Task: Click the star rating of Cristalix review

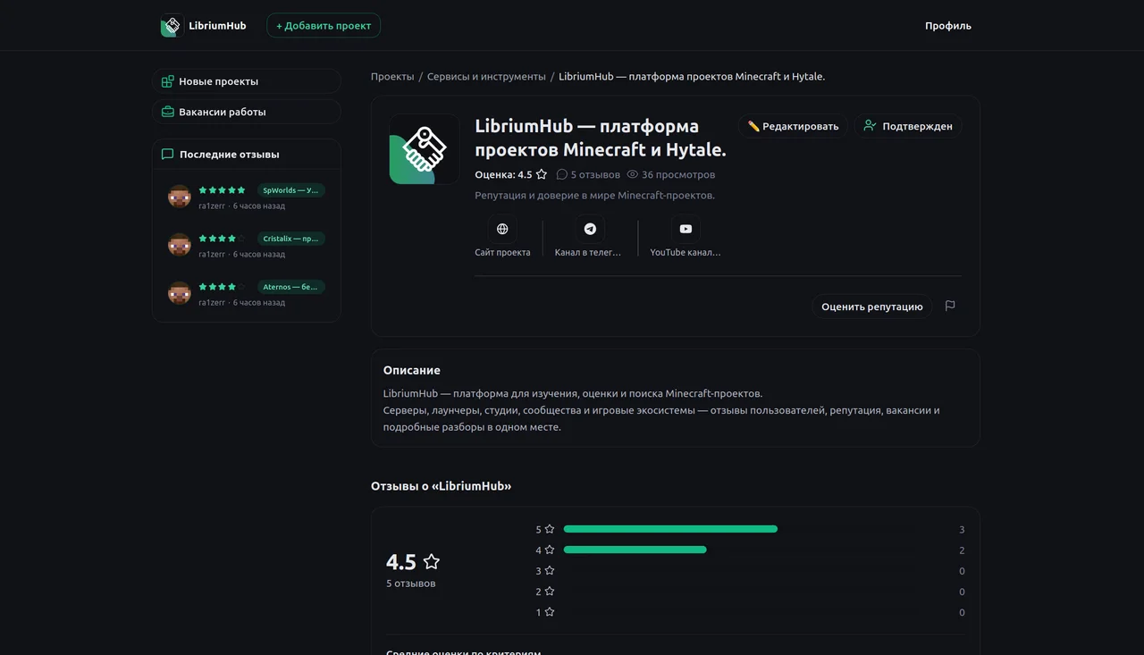Action: click(x=222, y=239)
